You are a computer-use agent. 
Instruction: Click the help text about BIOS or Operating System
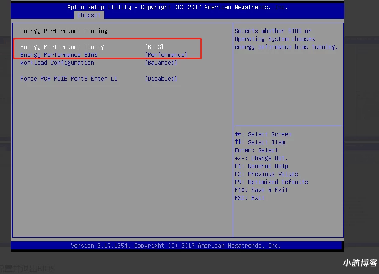pyautogui.click(x=286, y=39)
